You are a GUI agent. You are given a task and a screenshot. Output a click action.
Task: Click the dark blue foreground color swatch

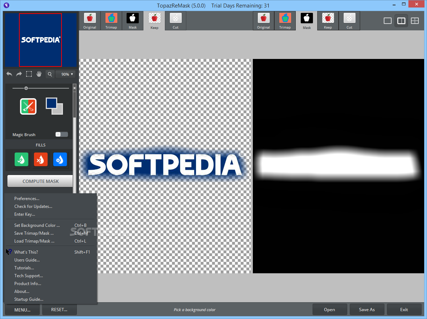pos(51,103)
